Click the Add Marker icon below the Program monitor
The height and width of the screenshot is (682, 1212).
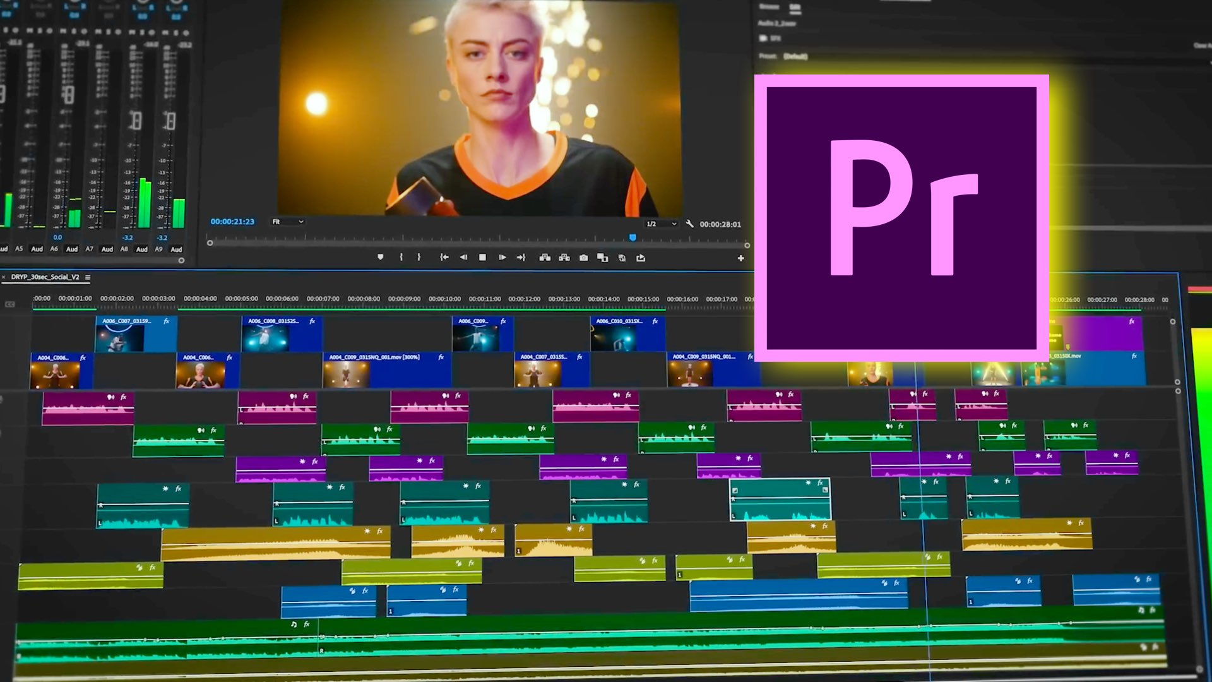[379, 258]
